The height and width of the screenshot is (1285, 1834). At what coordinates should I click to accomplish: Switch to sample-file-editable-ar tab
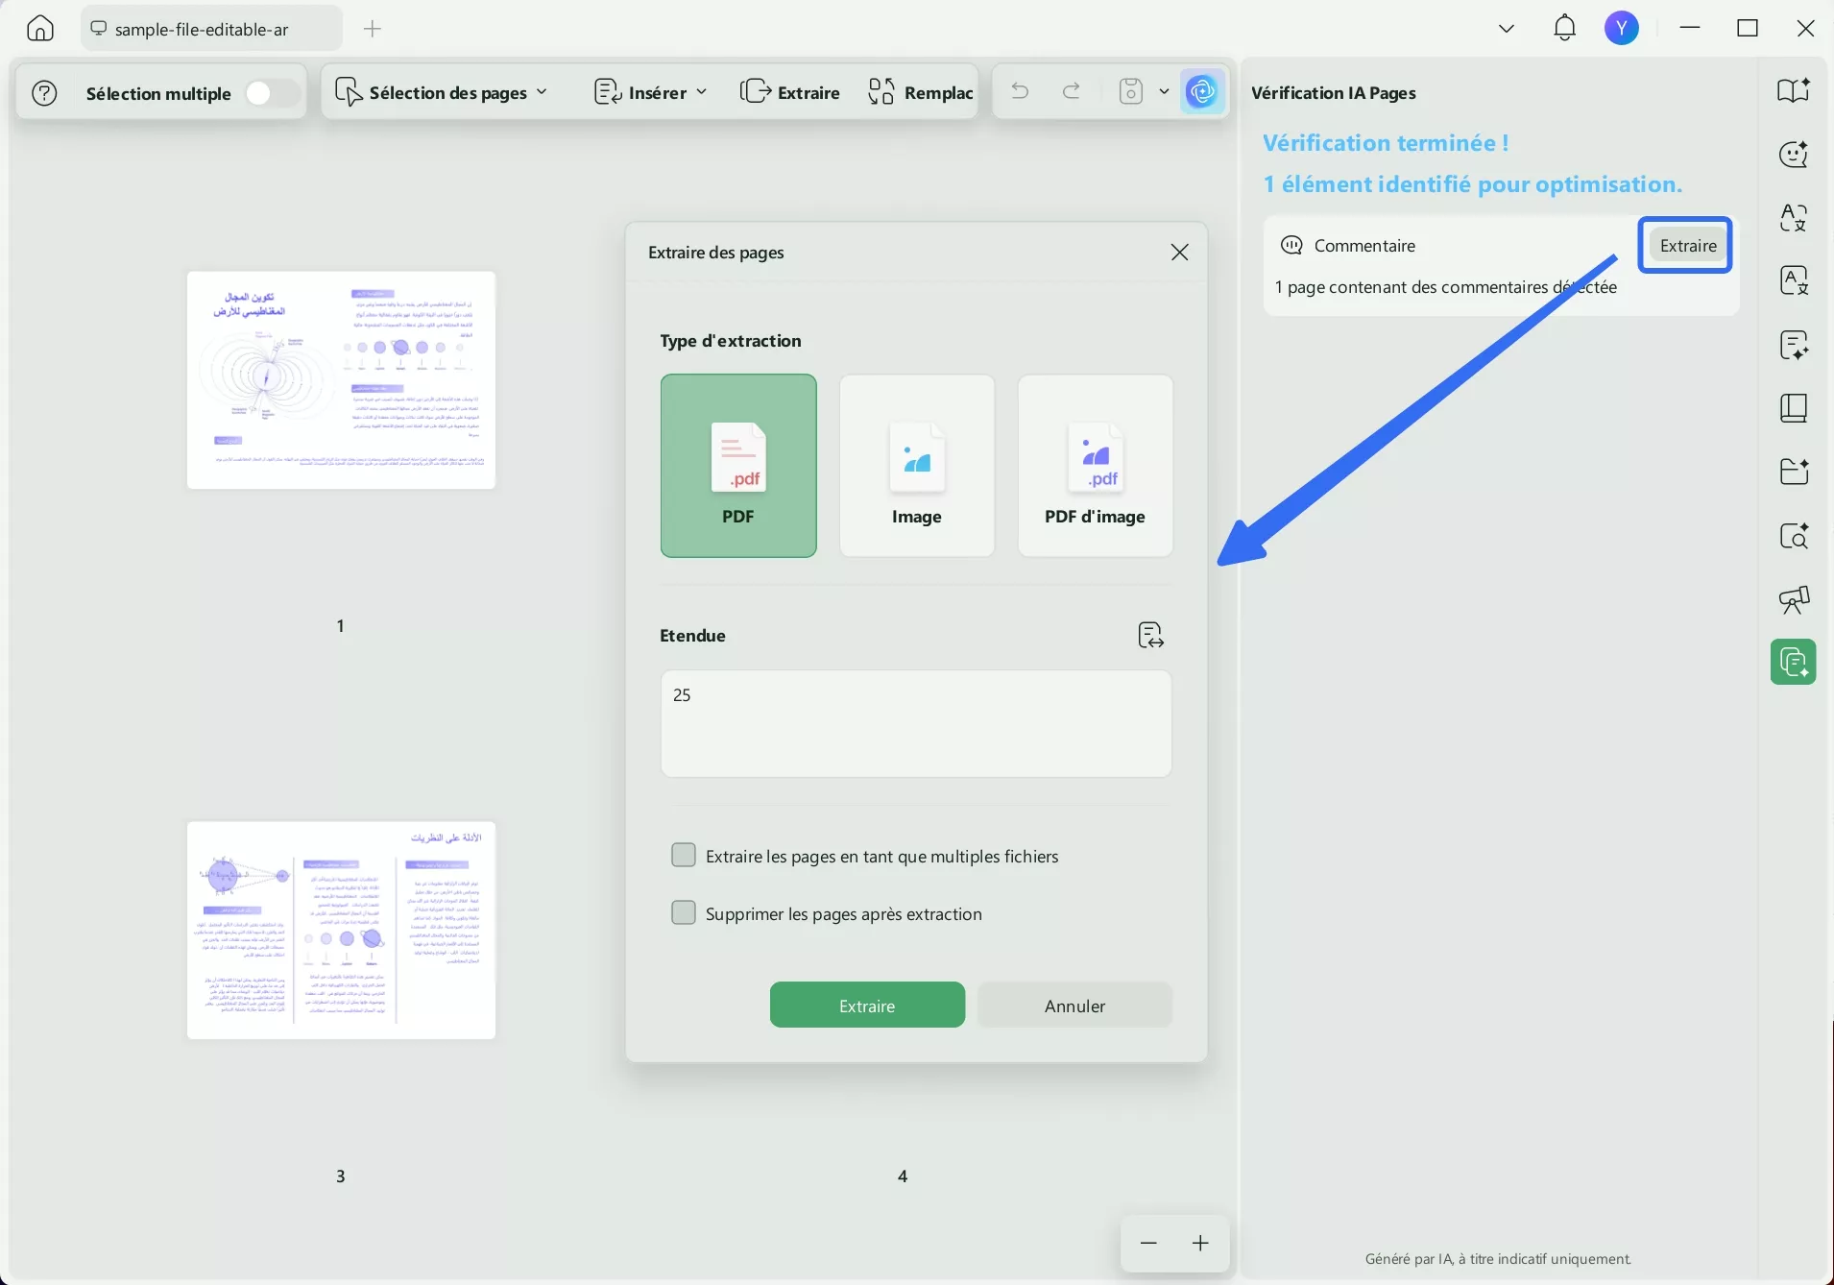pyautogui.click(x=211, y=29)
